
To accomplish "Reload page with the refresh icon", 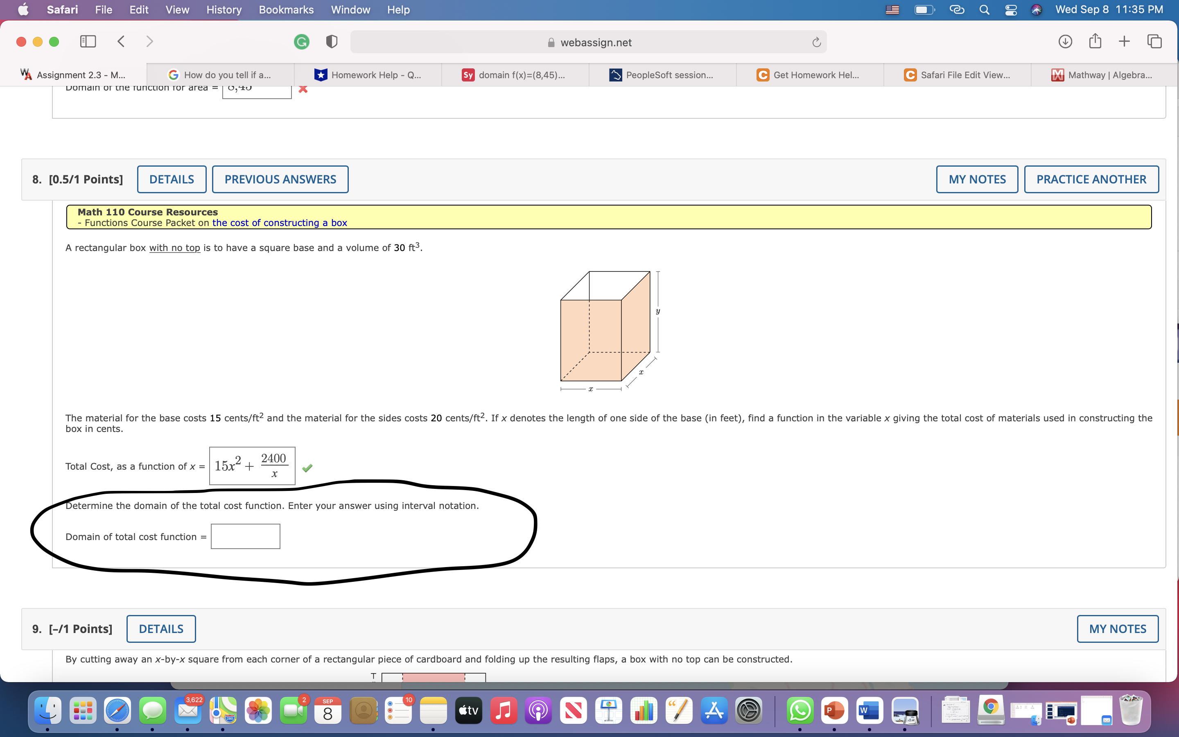I will click(817, 43).
